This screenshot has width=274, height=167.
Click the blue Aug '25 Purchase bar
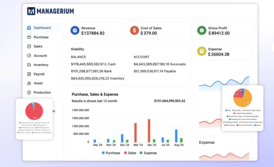(176, 136)
